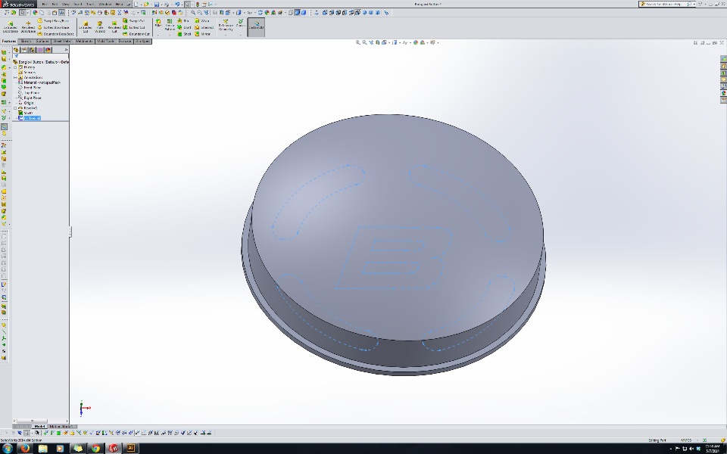
Task: Switch to the Sketch tab
Action: coord(26,41)
